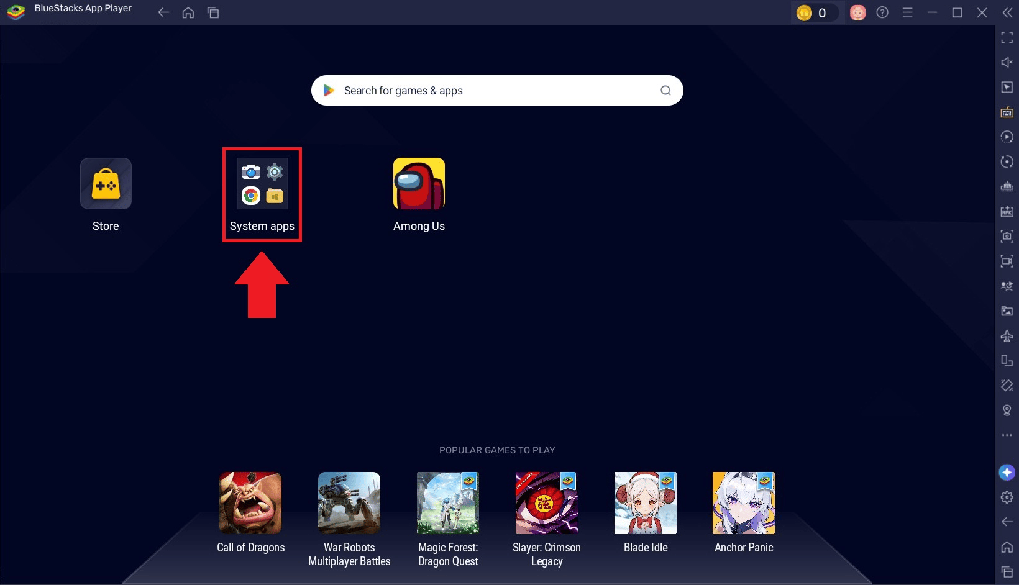This screenshot has height=585, width=1019.
Task: Open the hamburger menu
Action: tap(907, 12)
